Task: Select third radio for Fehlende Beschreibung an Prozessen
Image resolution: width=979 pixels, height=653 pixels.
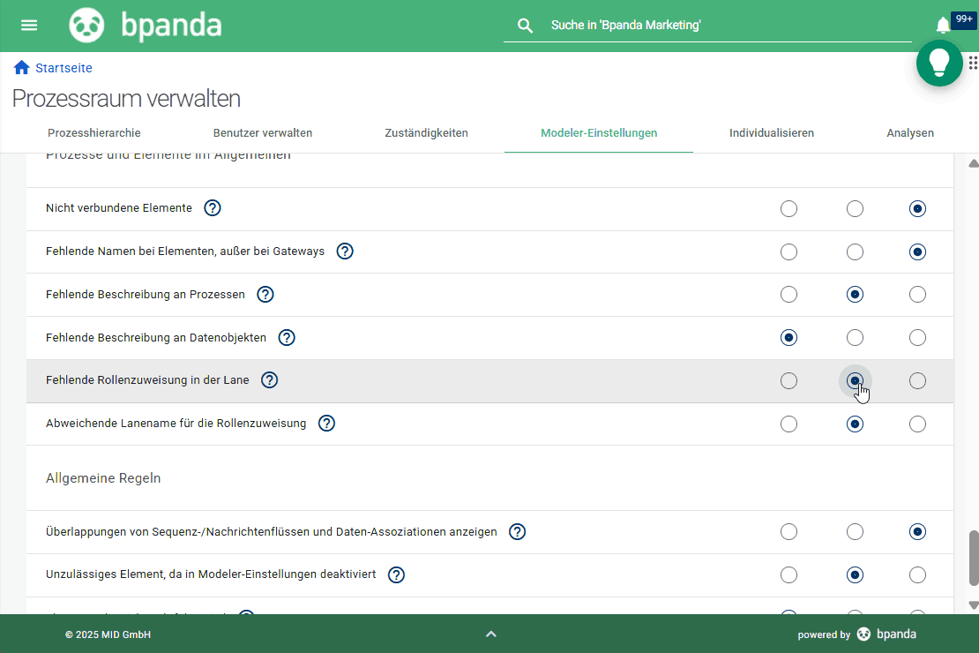Action: 917,295
